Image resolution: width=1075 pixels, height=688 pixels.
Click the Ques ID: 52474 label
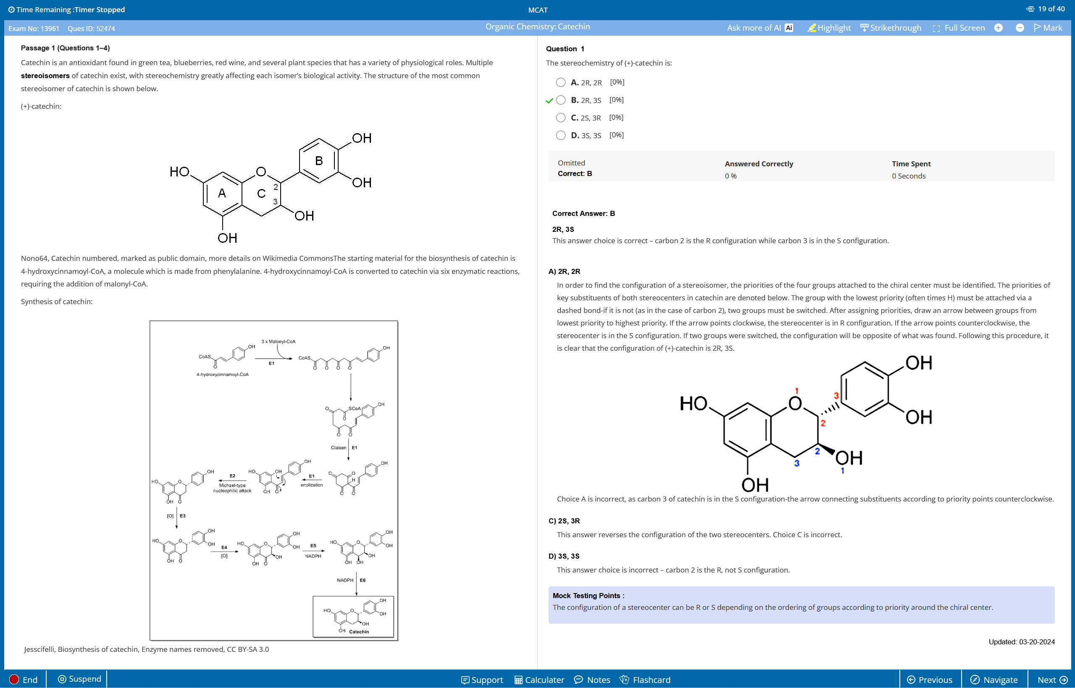pyautogui.click(x=91, y=29)
